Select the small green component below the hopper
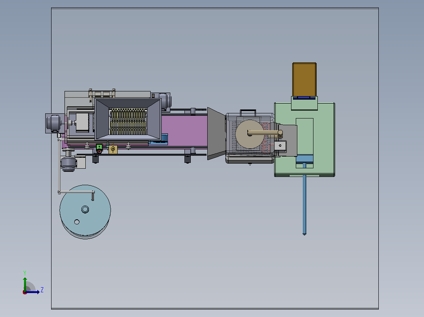The height and width of the screenshot is (317, 424). [99, 147]
